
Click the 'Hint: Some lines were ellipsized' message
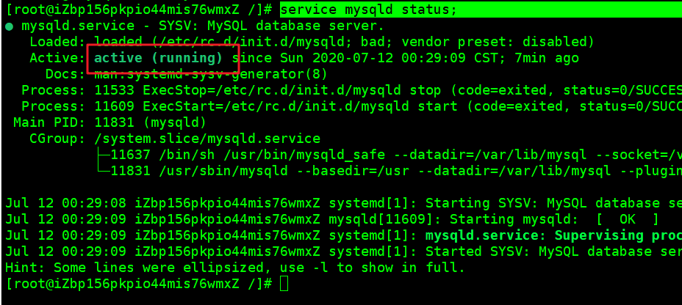click(235, 268)
